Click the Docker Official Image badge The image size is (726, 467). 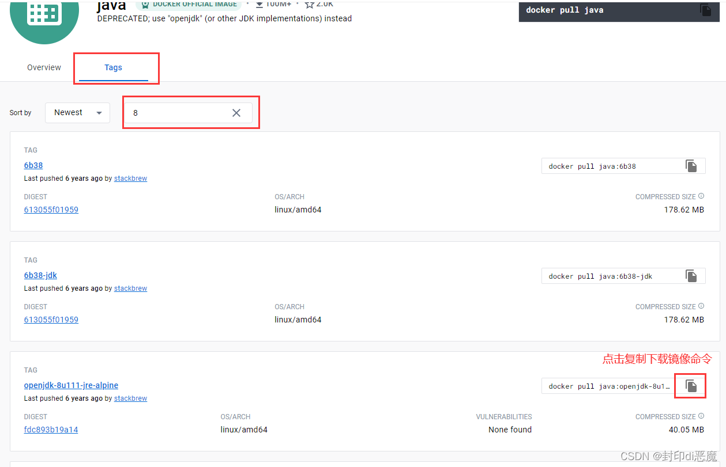(189, 4)
